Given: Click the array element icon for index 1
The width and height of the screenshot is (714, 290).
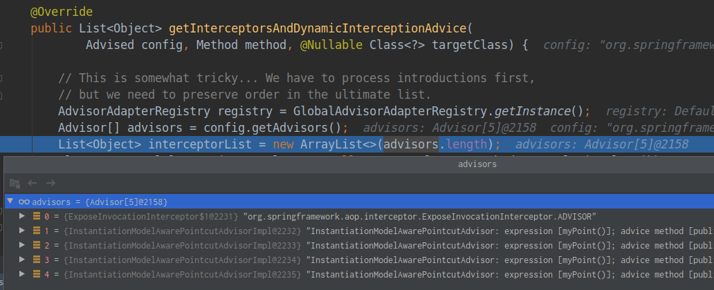Looking at the screenshot, I should click(36, 231).
